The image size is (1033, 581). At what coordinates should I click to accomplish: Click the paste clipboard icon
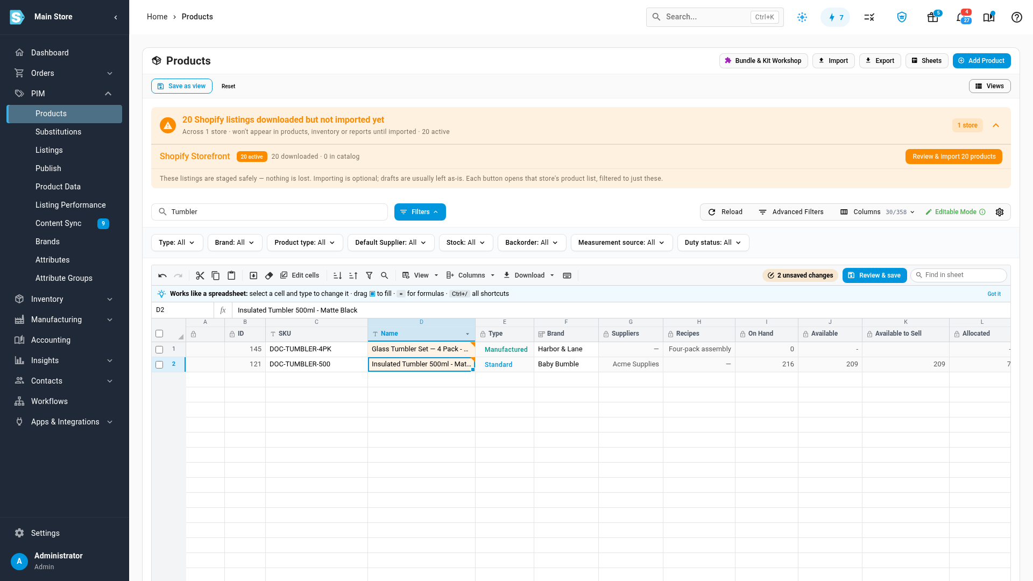point(231,275)
